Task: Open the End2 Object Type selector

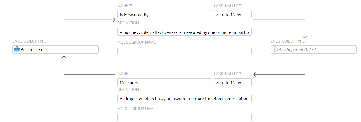Action: pos(313,50)
